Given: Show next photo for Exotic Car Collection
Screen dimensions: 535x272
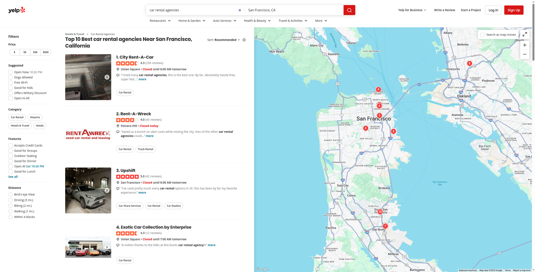Looking at the screenshot, I should pos(107,247).
